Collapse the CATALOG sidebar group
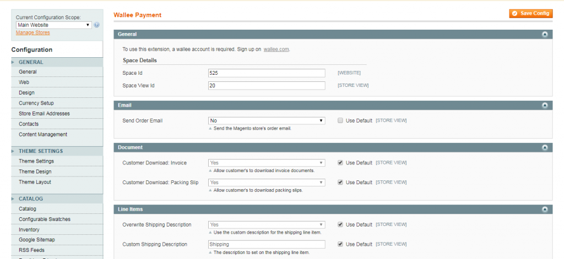The width and height of the screenshot is (564, 259). 57,199
